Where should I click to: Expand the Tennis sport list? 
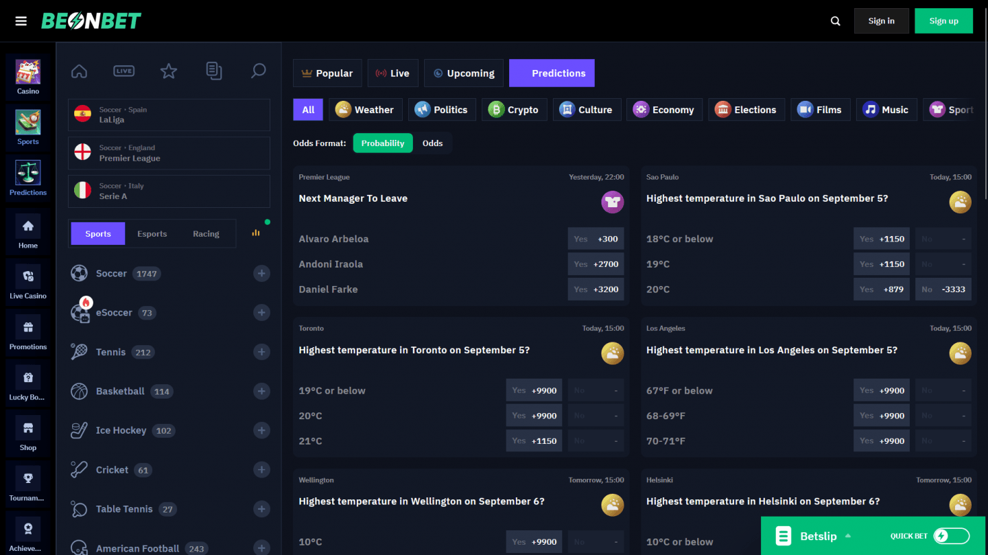pos(261,352)
